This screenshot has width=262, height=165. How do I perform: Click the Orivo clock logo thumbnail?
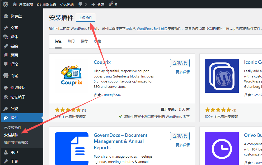click(x=222, y=148)
